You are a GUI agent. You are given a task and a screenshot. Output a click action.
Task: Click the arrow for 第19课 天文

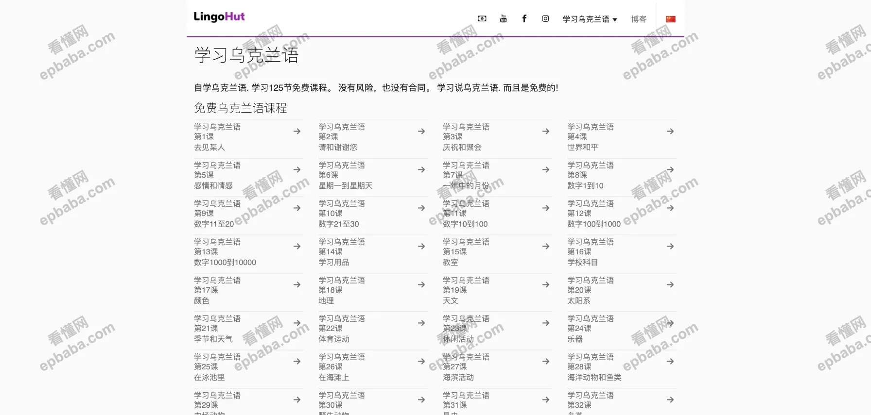click(546, 284)
